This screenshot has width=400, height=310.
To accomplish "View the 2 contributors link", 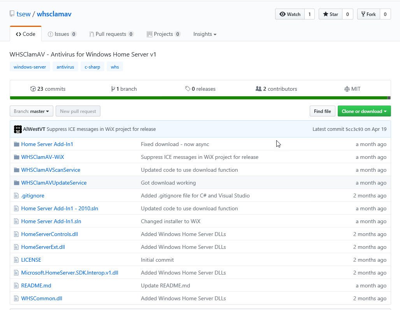I will [276, 89].
